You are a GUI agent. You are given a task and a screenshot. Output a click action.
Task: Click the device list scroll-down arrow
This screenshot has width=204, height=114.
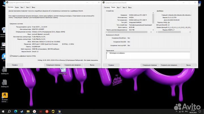tap(153, 30)
